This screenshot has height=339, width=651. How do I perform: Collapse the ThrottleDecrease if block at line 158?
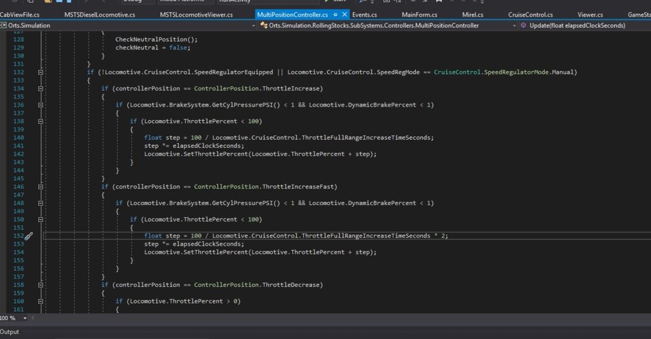point(41,286)
